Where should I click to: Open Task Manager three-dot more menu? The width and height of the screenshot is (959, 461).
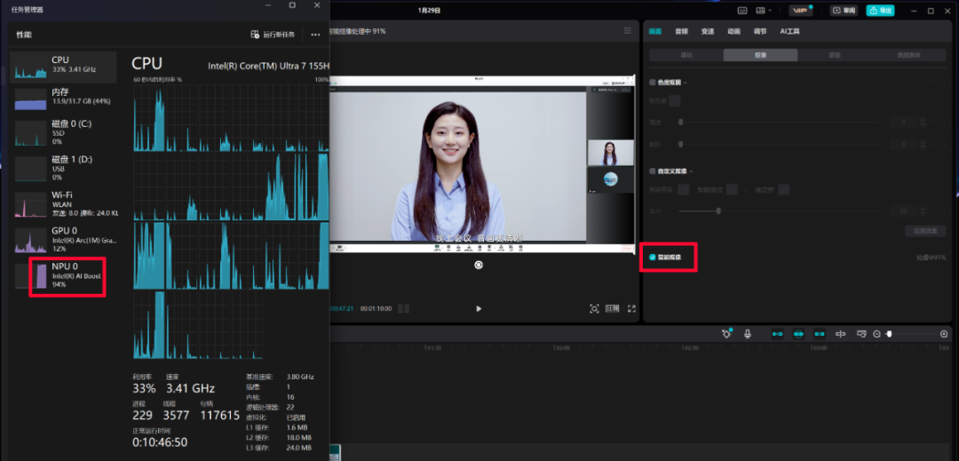click(x=315, y=35)
